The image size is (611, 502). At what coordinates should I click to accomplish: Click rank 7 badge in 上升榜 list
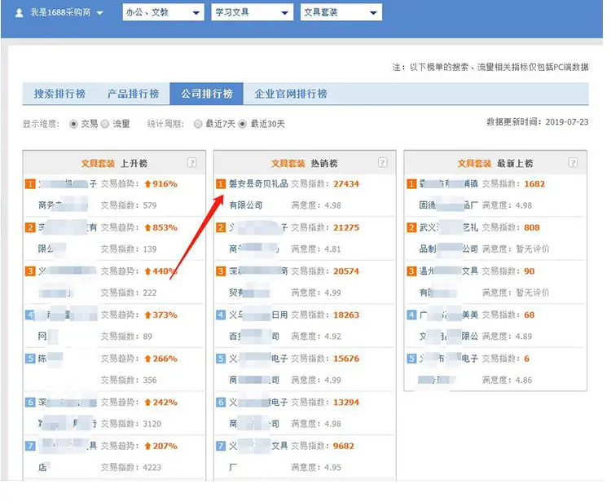coord(30,446)
